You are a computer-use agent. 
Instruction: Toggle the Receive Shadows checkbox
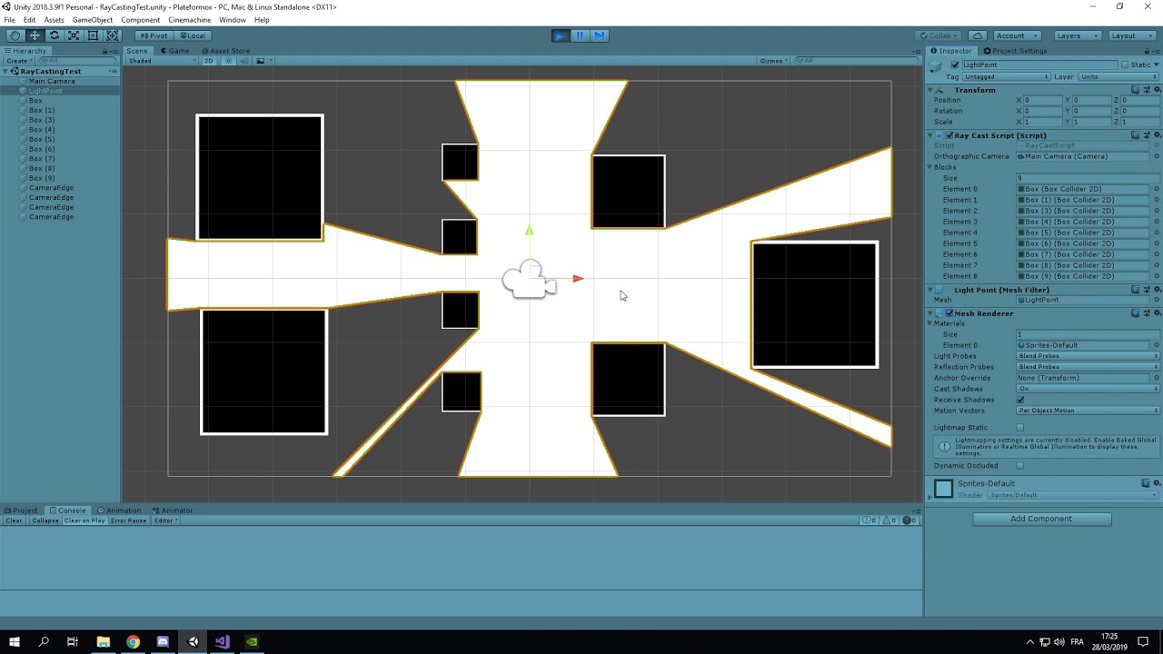coord(1021,400)
